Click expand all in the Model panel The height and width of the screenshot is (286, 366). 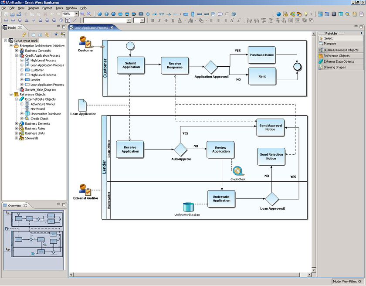(x=40, y=34)
